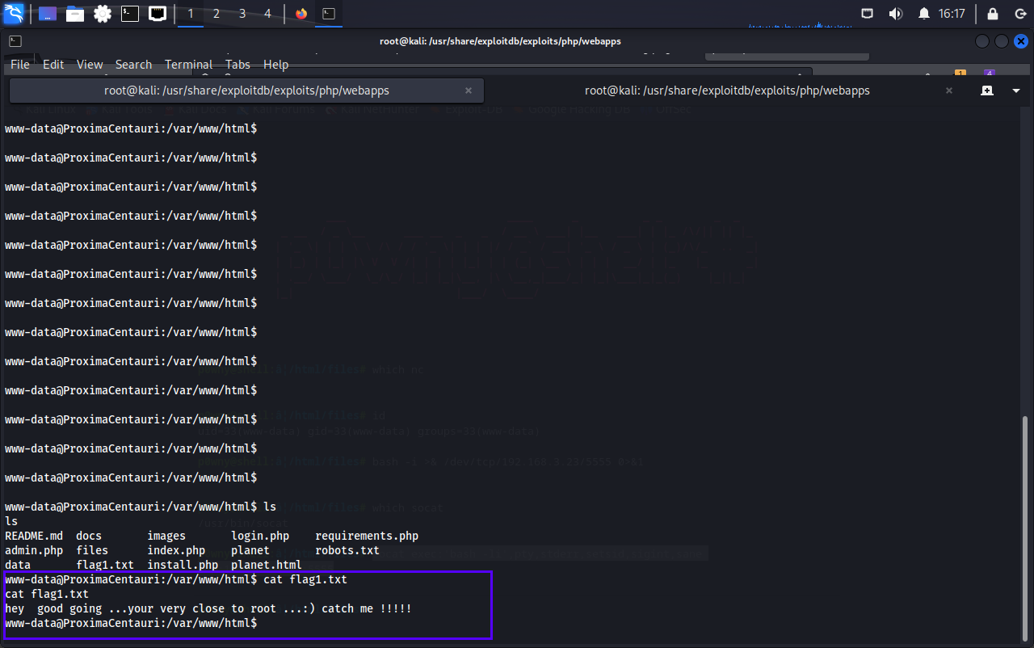Launch the terminal emulator from the panel launcher
Screen dimensions: 1034x648
tap(130, 14)
